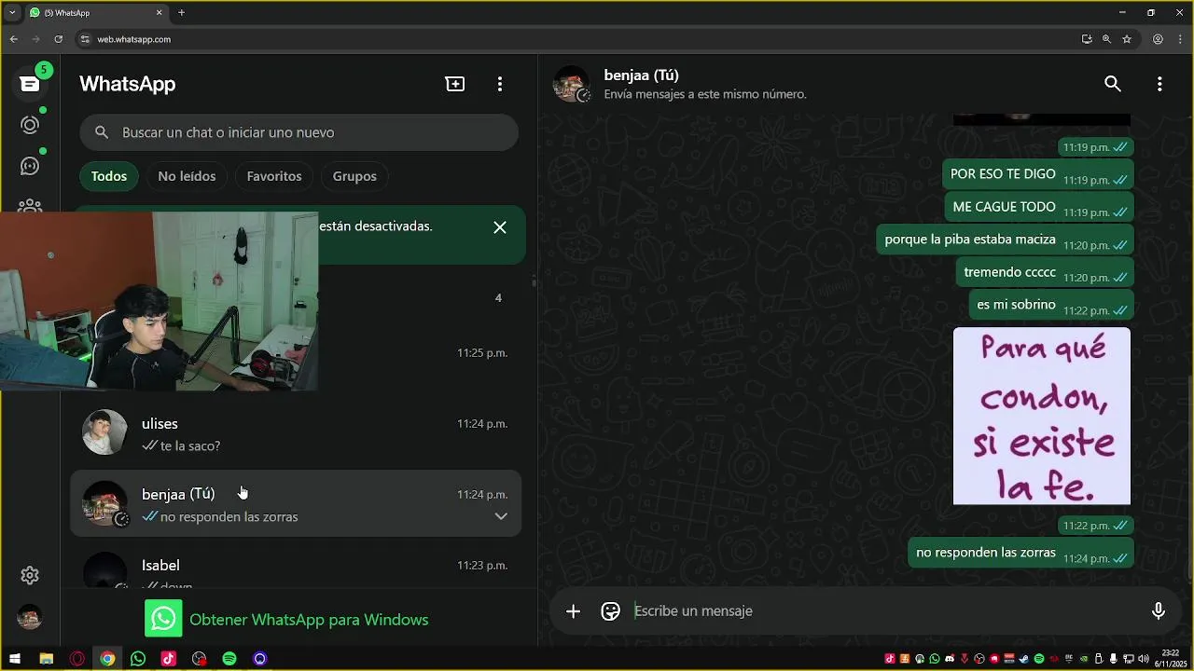Open the emoji and sticker picker
Viewport: 1194px width, 671px height.
611,611
